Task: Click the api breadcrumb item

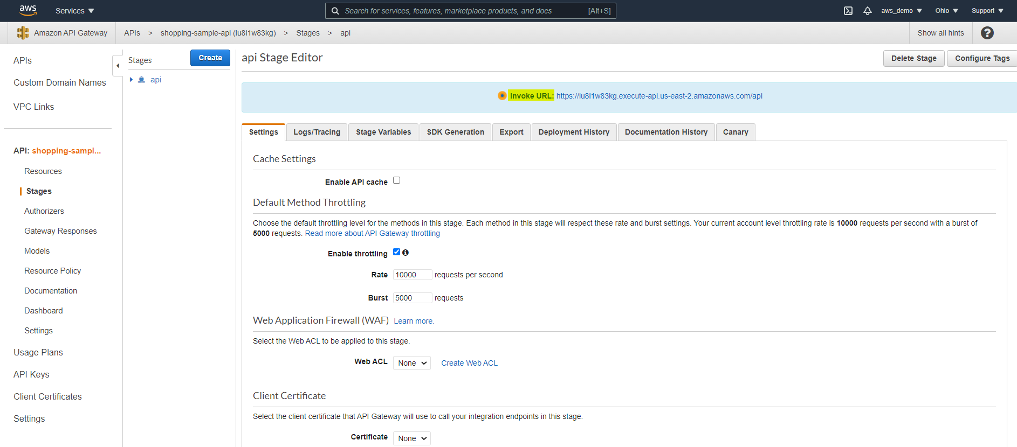Action: pyautogui.click(x=345, y=33)
